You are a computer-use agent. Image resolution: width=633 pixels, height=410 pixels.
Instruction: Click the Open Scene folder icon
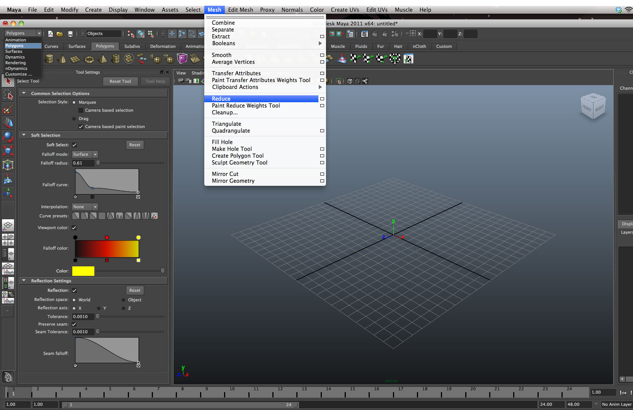click(x=60, y=34)
